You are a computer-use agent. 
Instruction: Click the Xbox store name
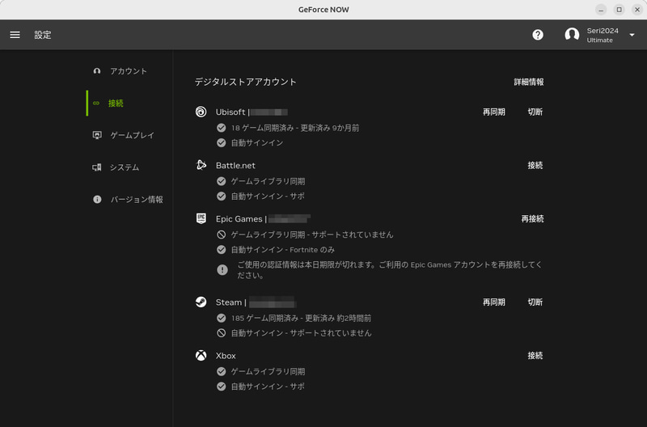tap(226, 356)
